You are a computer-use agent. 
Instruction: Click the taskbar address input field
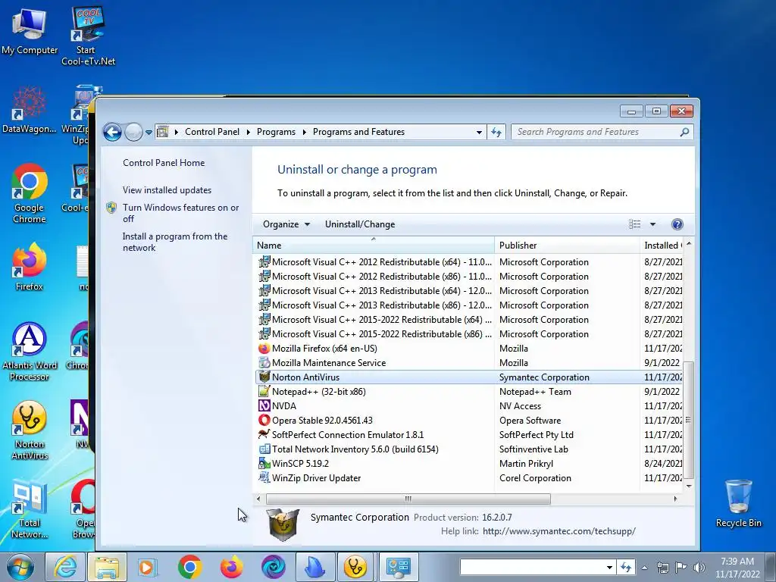[532, 567]
